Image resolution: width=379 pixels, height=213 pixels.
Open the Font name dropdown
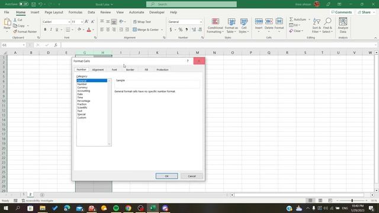[69, 22]
